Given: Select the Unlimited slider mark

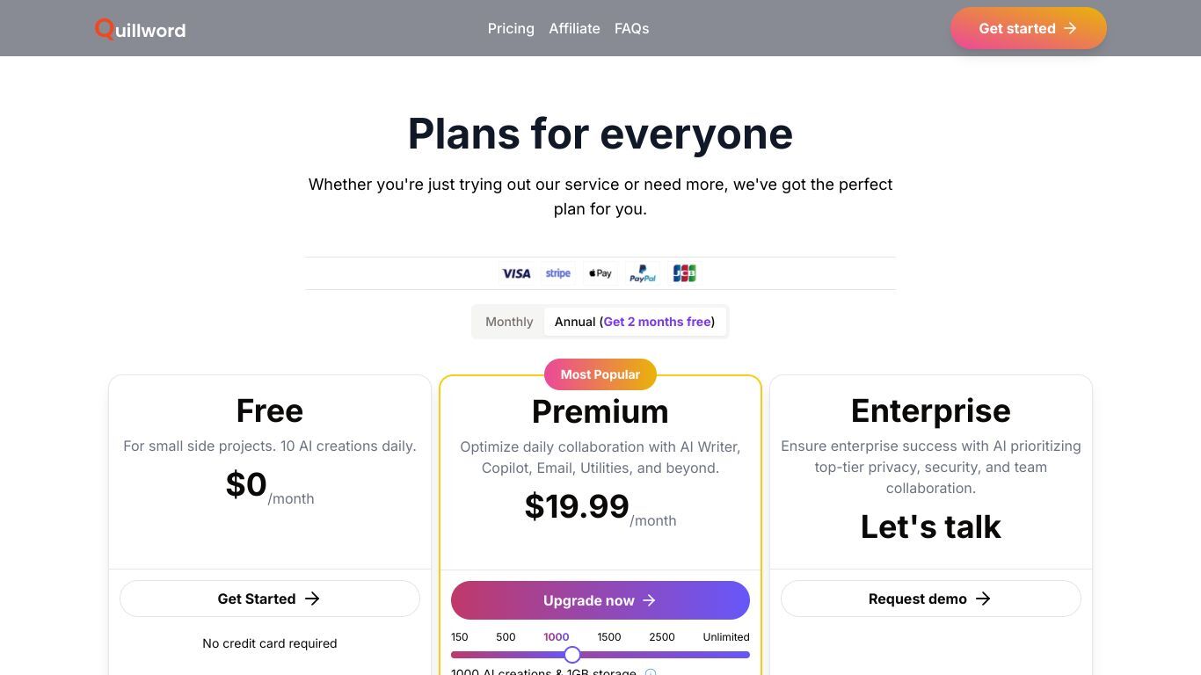Looking at the screenshot, I should click(726, 637).
